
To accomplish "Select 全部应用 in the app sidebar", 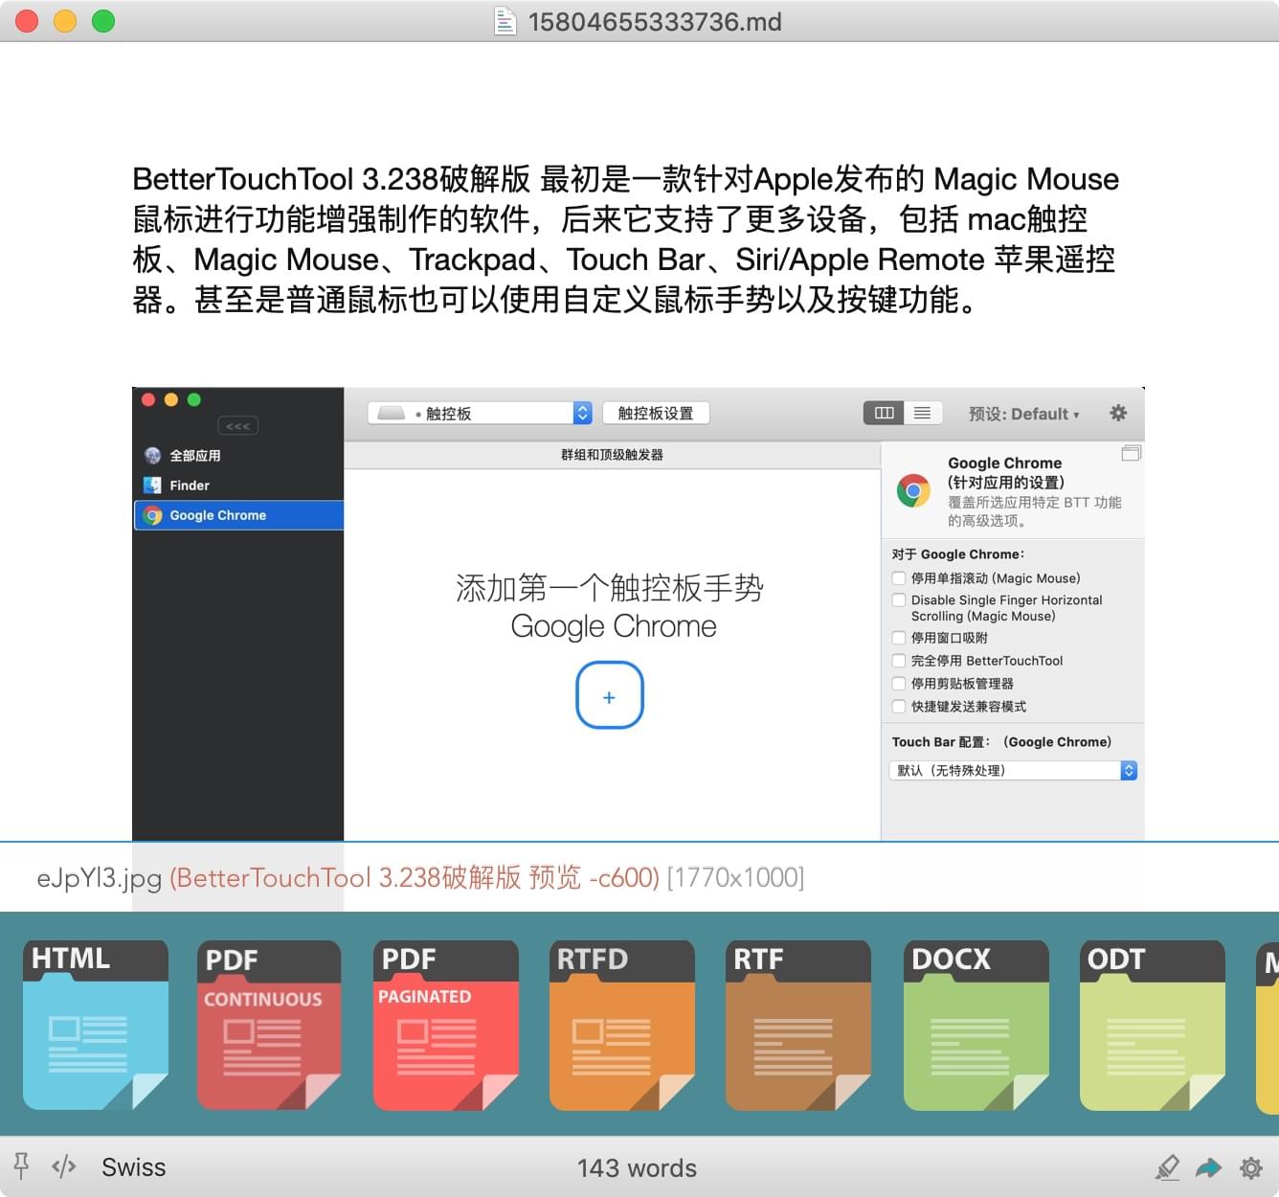I will click(x=238, y=456).
